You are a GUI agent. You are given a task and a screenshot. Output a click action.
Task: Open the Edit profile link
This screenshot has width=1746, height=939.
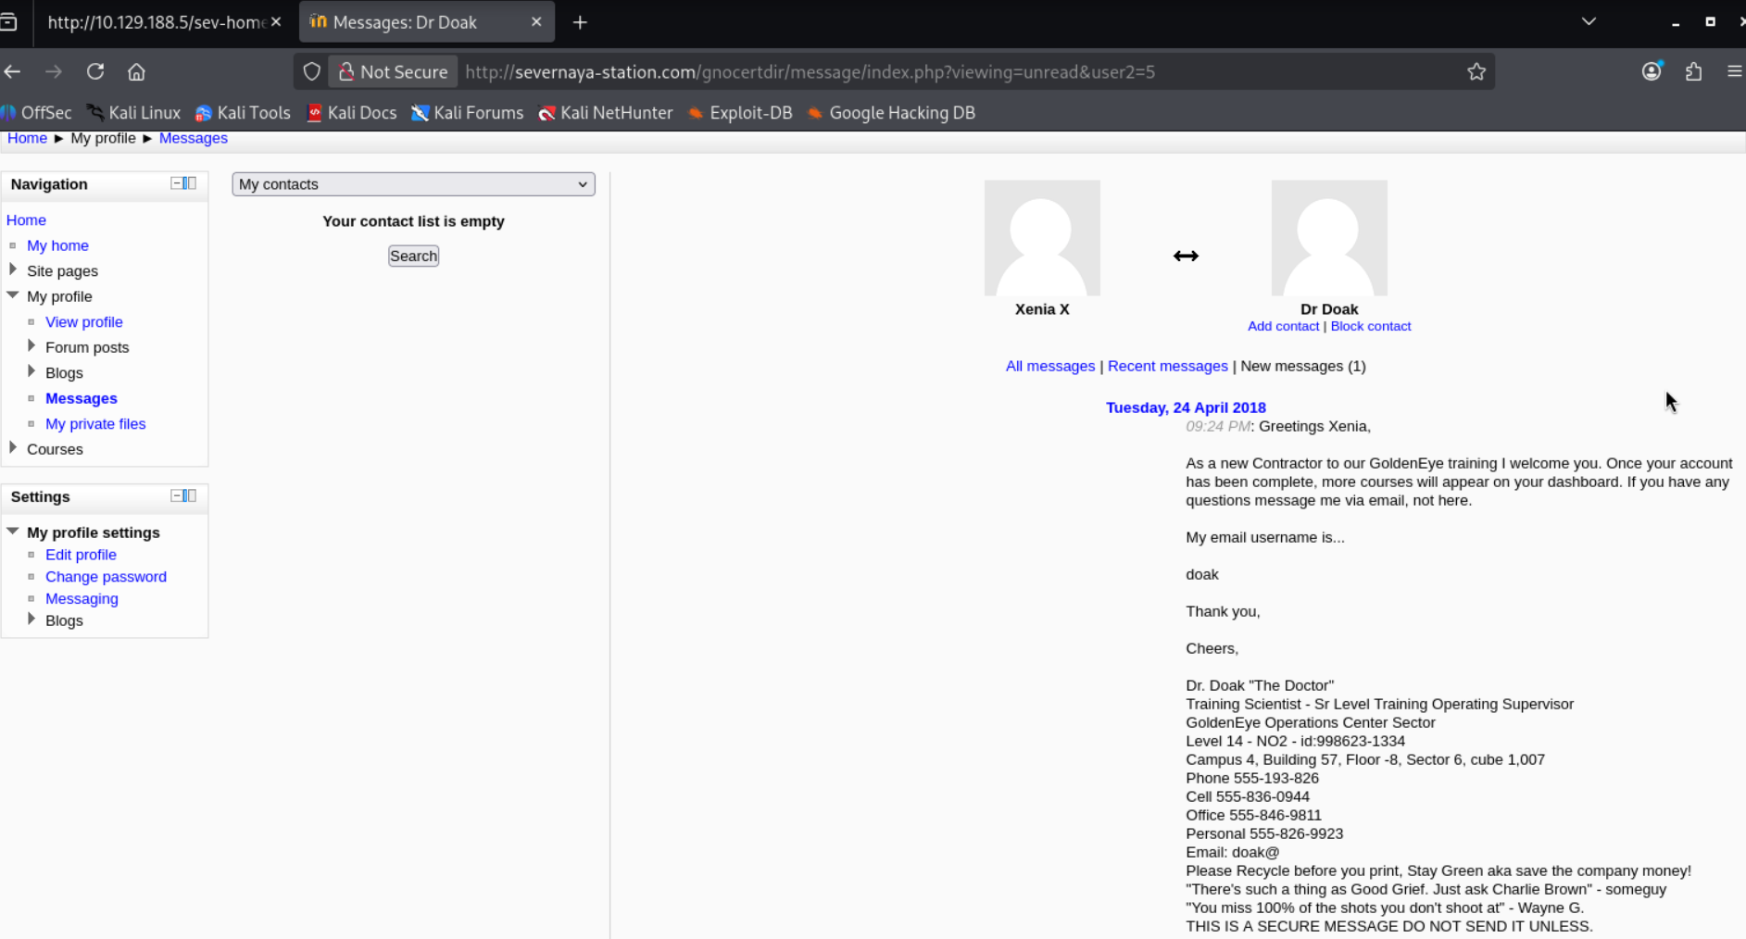coord(81,555)
